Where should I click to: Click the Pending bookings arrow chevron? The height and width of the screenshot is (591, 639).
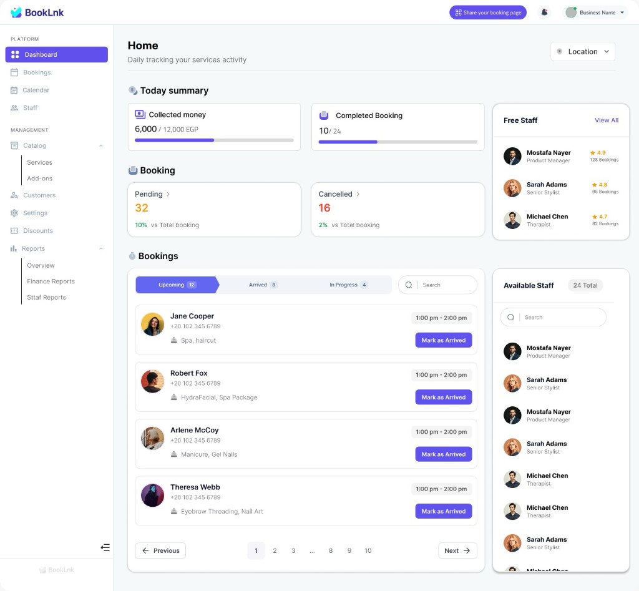pos(168,194)
